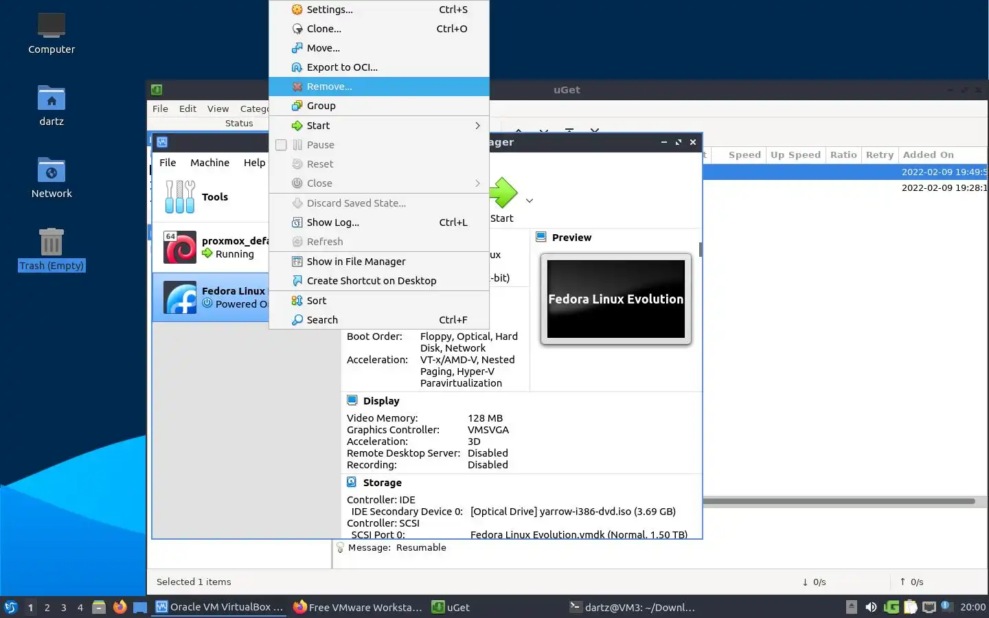The image size is (989, 618).
Task: Open the Computer desktop icon
Action: [x=52, y=33]
